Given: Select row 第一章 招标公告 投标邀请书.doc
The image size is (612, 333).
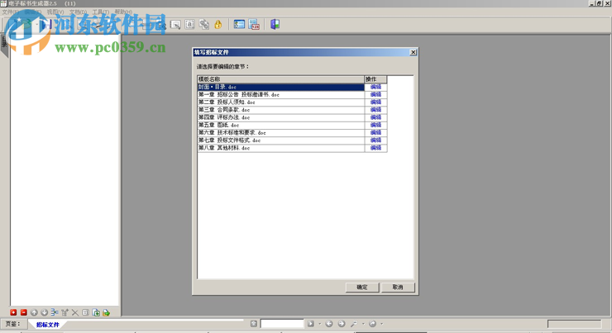Looking at the screenshot, I should coord(280,94).
